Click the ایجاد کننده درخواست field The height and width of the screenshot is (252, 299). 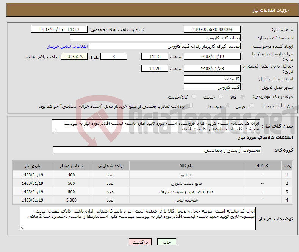pos(165,46)
